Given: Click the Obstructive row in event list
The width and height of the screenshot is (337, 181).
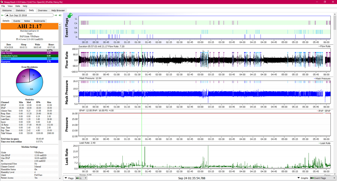Looking at the screenshot, I should [30, 58].
